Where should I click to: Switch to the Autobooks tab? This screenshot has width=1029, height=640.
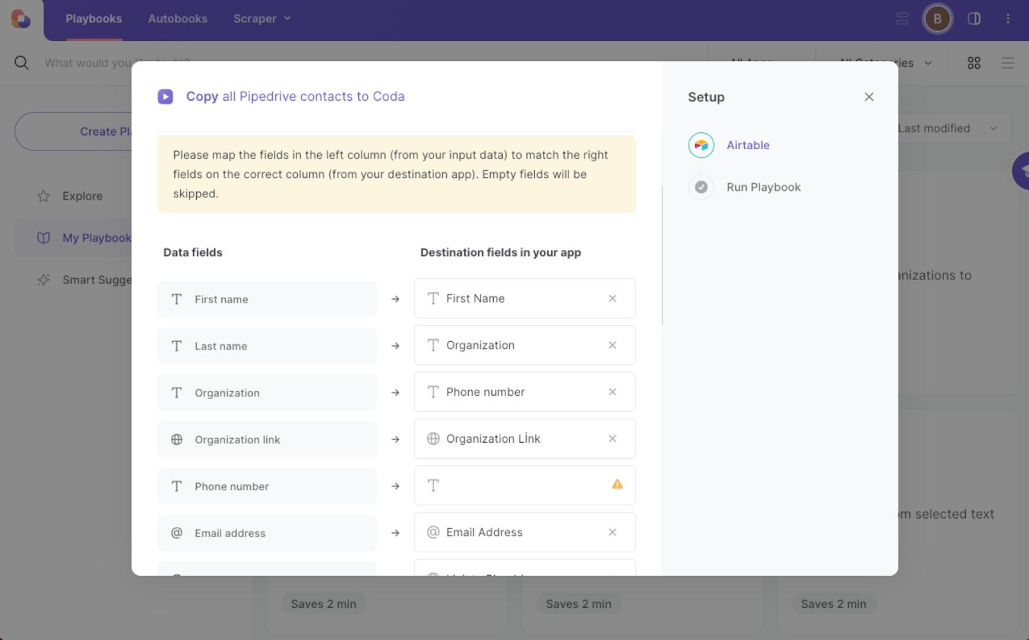click(x=178, y=19)
